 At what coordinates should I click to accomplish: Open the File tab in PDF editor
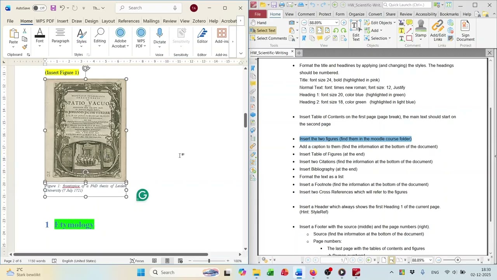257,14
